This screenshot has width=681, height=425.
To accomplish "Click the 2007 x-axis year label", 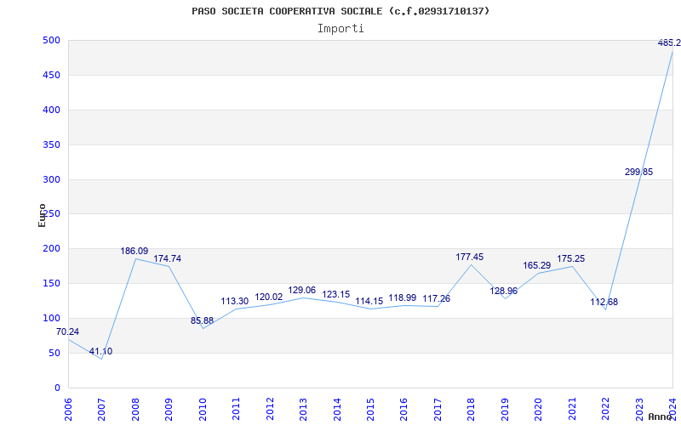I will 102,410.
